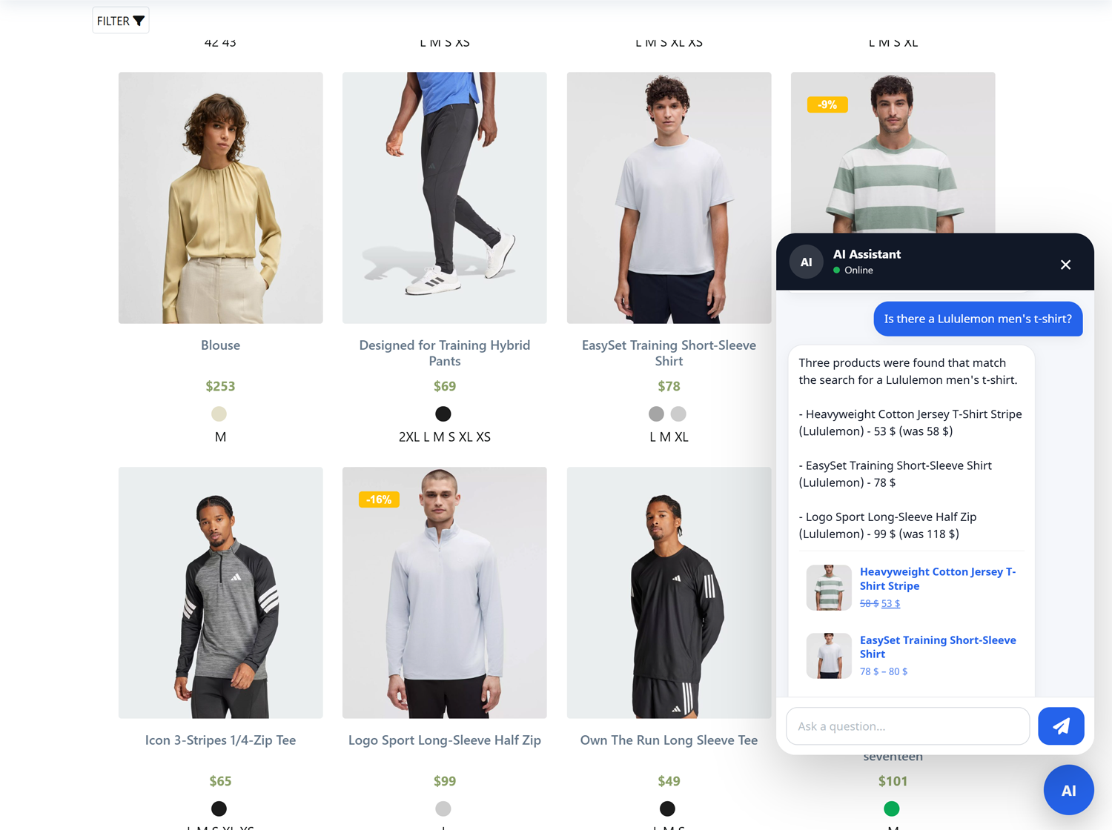Open the Blouse product image
Screen dimensions: 1112x830
pos(220,198)
